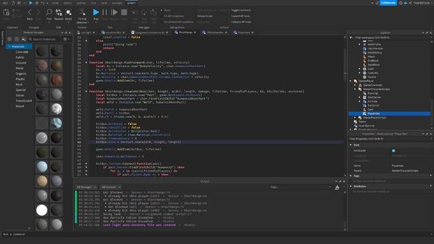Screen dimensions: 434x244
Task: Click the Undo arrow in title bar
Action: click(x=42, y=3)
